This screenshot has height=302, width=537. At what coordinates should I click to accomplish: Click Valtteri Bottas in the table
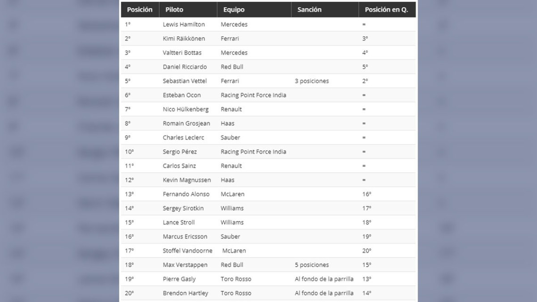pos(182,53)
